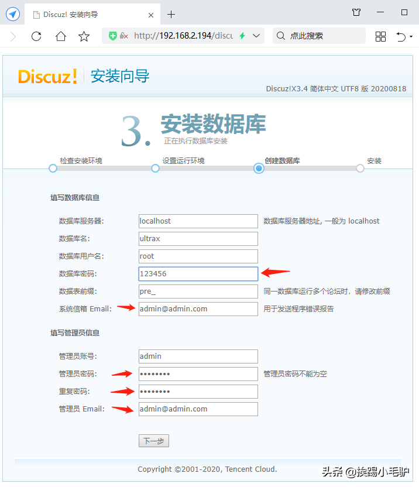This screenshot has height=487, width=419.
Task: Expand the address bar dropdown arrow
Action: tap(256, 36)
